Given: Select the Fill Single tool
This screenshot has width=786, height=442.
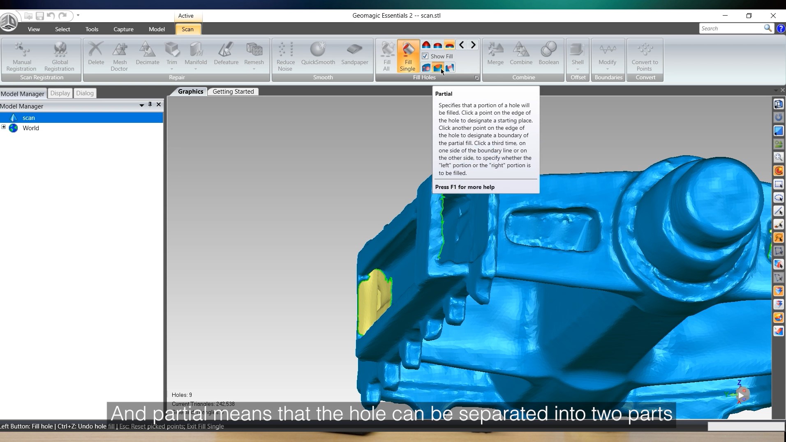Looking at the screenshot, I should 408,55.
